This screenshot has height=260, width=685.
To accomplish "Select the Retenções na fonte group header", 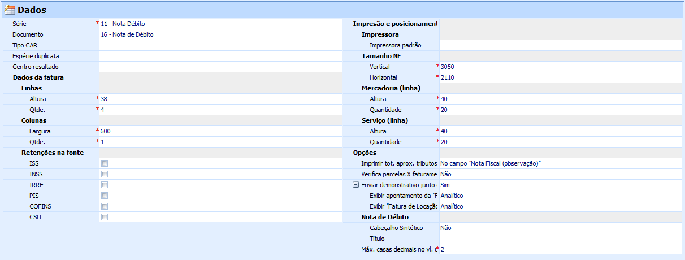I will click(x=53, y=153).
